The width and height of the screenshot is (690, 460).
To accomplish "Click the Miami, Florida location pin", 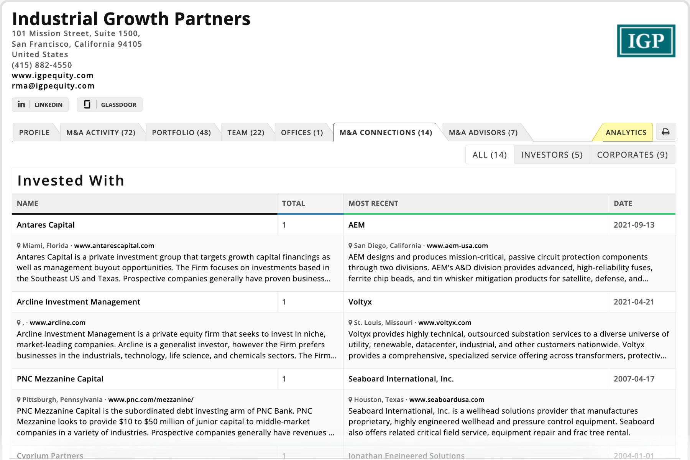I will pyautogui.click(x=19, y=246).
